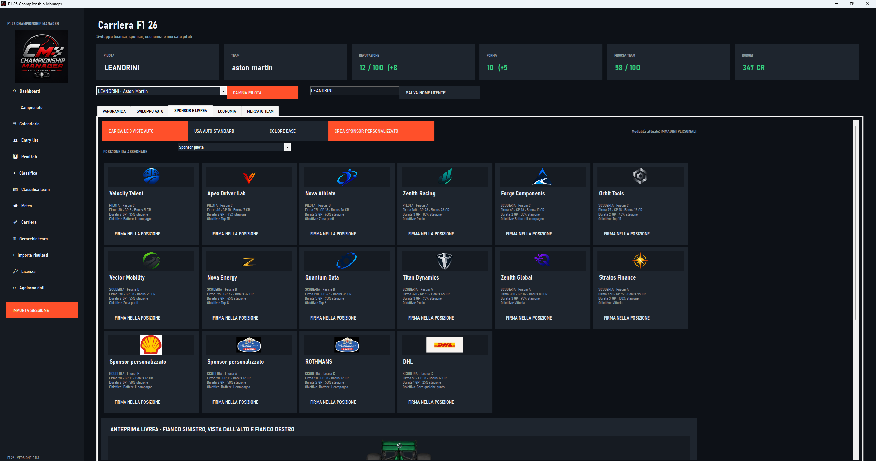Click CREA SPONSOR PERSONALIZZATO button
Image resolution: width=876 pixels, height=461 pixels.
coord(381,131)
